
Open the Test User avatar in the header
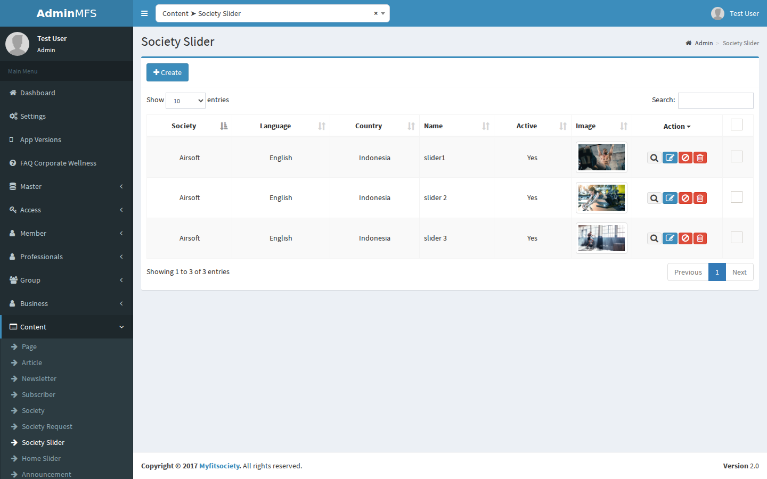coord(717,13)
